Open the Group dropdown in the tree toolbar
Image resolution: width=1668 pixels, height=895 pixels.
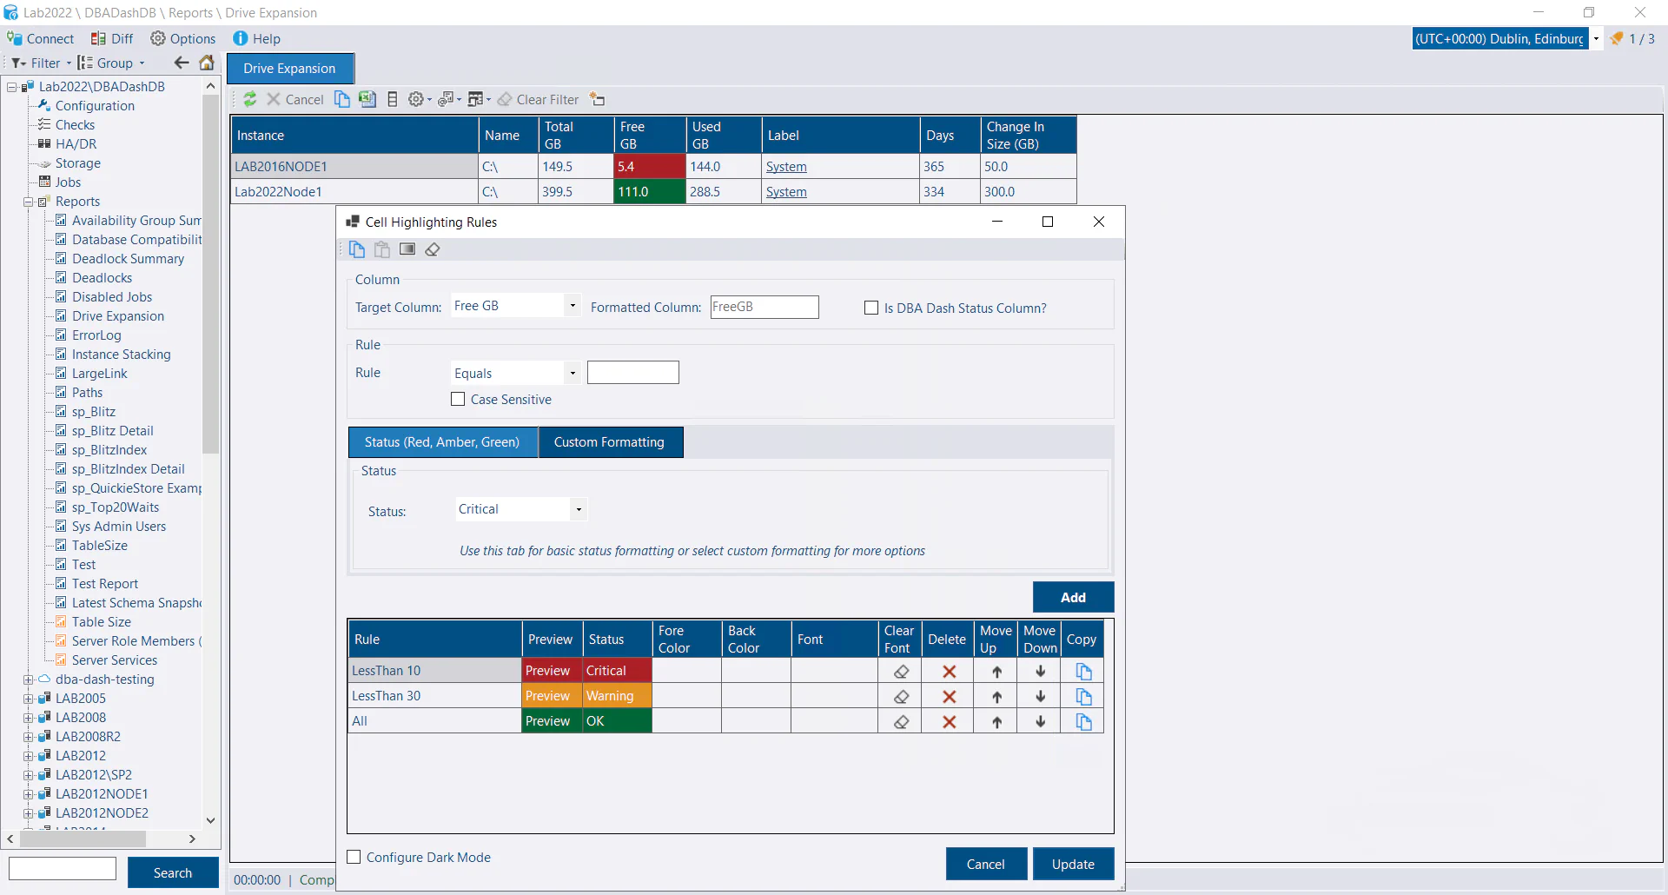coord(110,63)
